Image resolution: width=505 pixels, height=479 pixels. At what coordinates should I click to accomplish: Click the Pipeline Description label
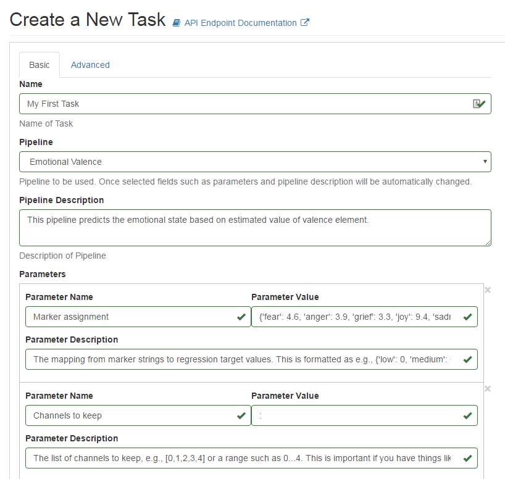click(62, 200)
